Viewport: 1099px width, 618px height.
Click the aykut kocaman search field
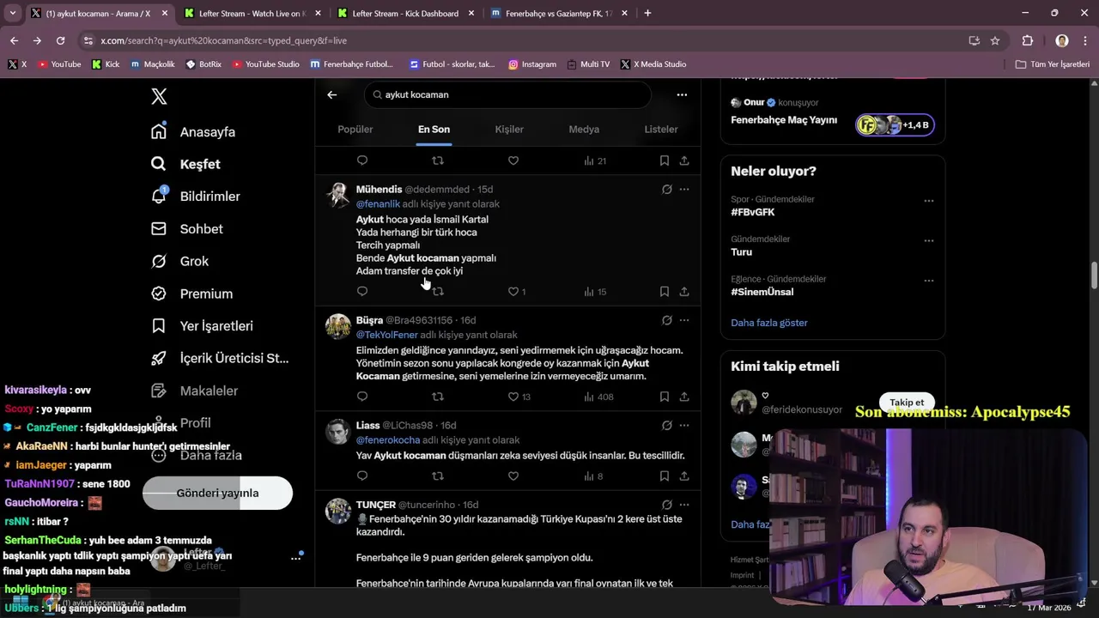click(507, 94)
